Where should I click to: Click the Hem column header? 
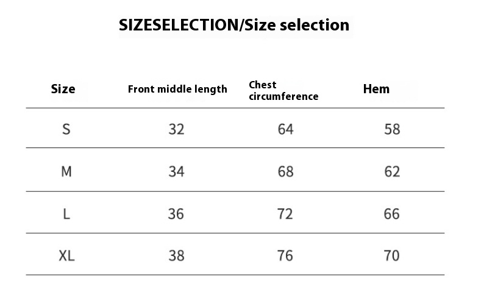click(x=376, y=89)
